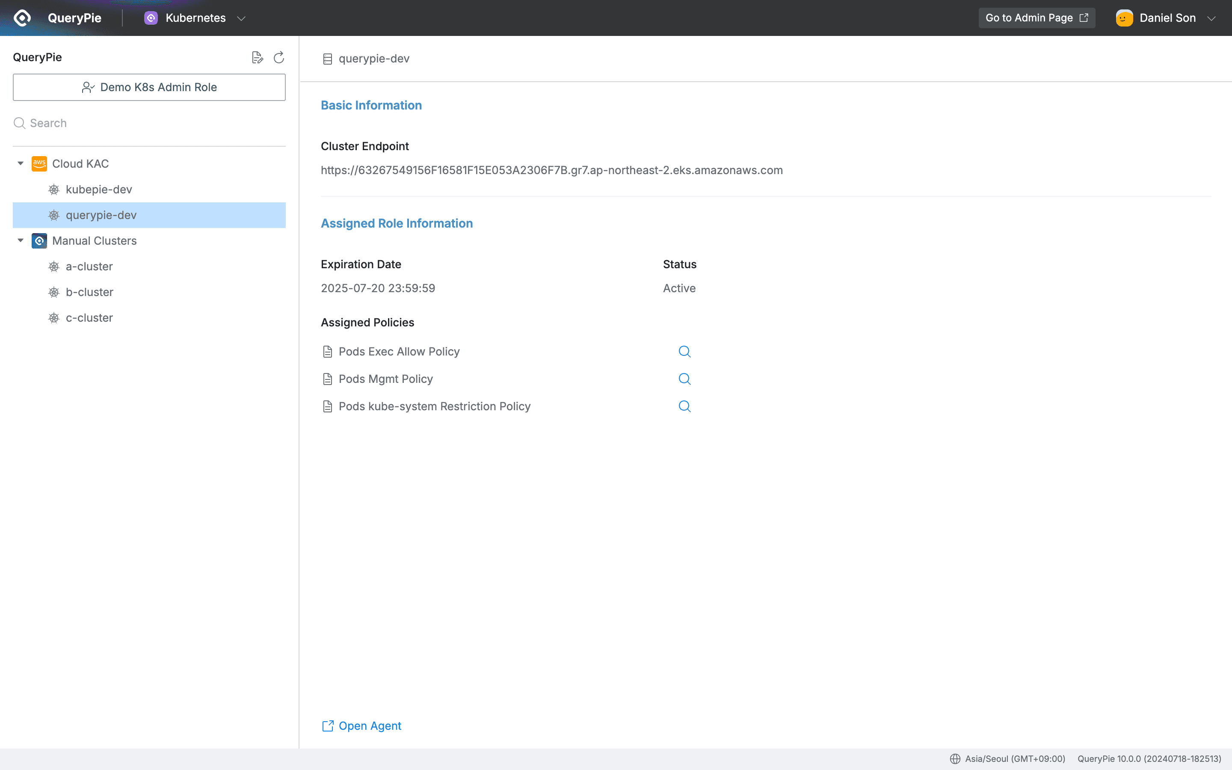Image resolution: width=1232 pixels, height=770 pixels.
Task: Refresh the cluster list
Action: coord(278,58)
